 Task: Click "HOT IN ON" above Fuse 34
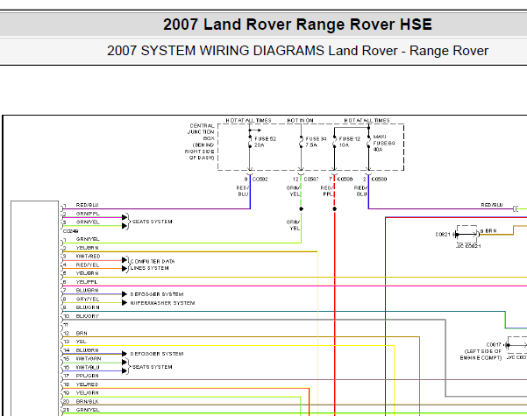(x=300, y=120)
